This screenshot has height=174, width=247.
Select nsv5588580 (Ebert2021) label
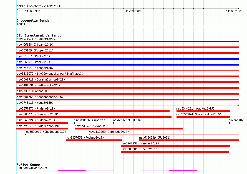tap(139, 149)
